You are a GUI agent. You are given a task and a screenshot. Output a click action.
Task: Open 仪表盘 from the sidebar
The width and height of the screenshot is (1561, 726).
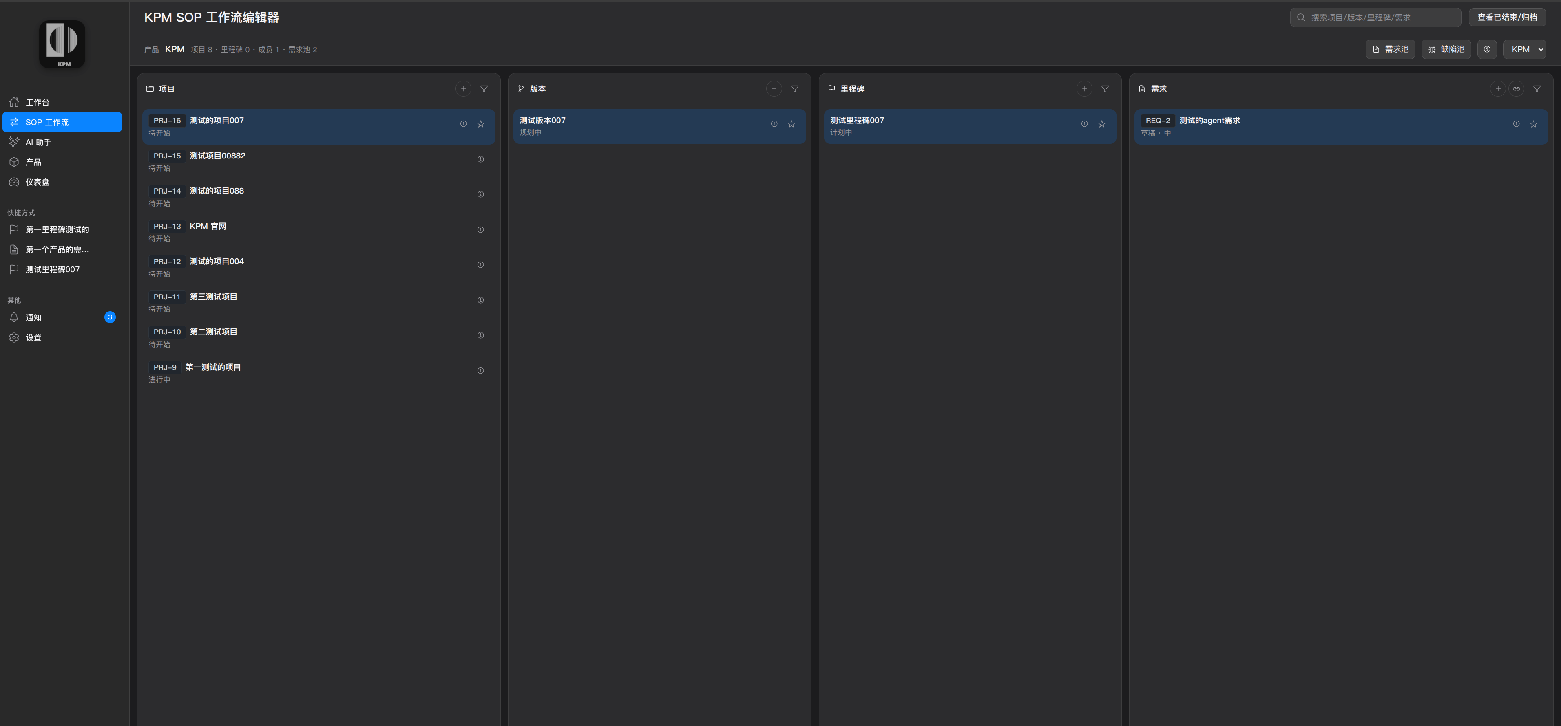coord(37,182)
